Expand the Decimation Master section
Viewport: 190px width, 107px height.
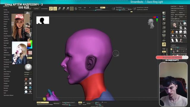(9, 95)
